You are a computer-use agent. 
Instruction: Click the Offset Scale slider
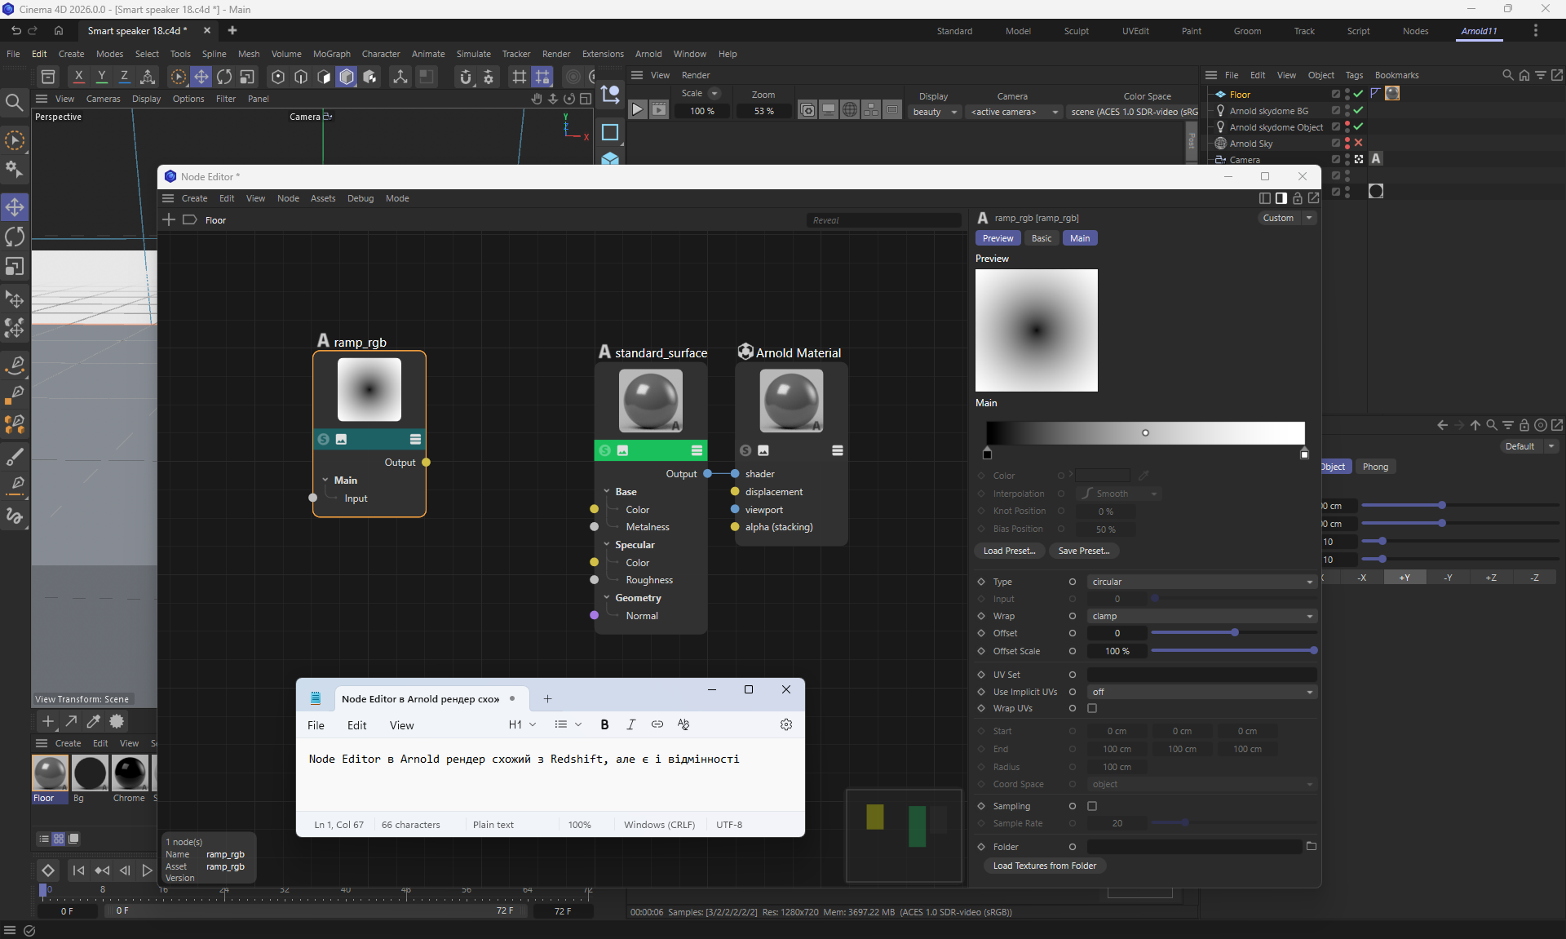(x=1233, y=651)
